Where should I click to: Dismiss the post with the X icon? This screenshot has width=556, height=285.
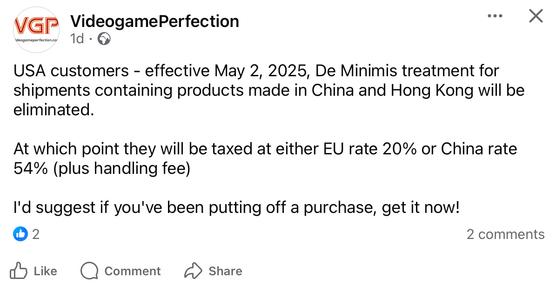tap(536, 16)
